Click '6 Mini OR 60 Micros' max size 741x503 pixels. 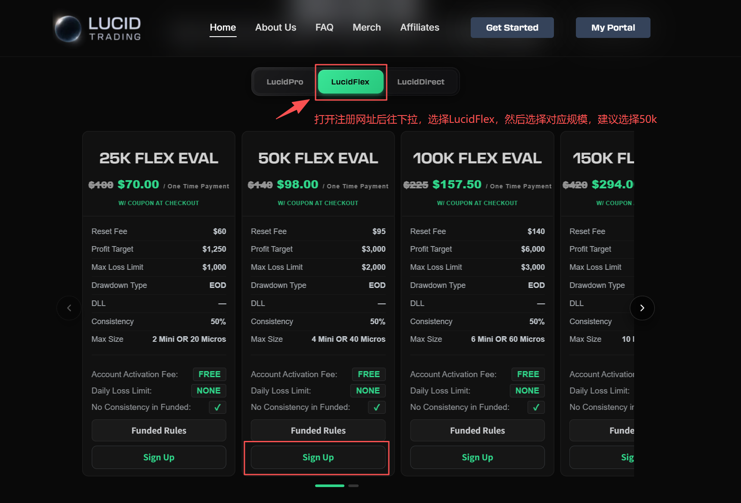coord(508,339)
